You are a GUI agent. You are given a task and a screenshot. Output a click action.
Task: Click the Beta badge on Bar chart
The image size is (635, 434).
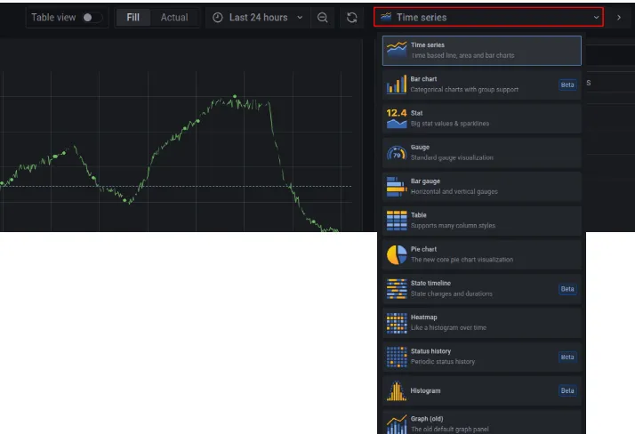coord(567,84)
